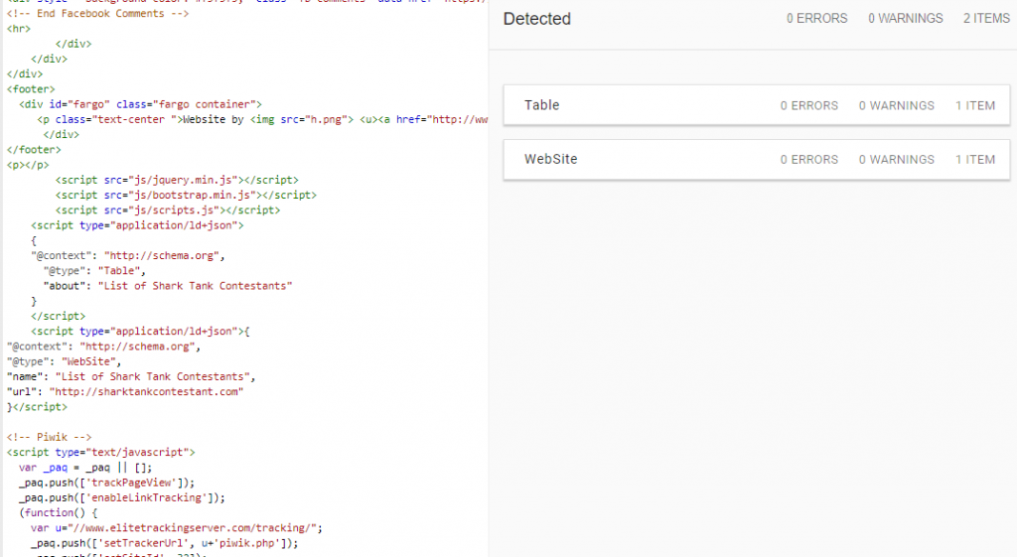Click the enableLinkTracking push line
The width and height of the screenshot is (1017, 557).
[x=122, y=498]
